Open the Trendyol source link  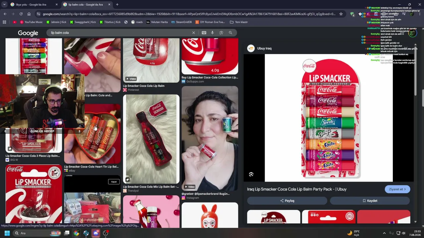click(131, 191)
